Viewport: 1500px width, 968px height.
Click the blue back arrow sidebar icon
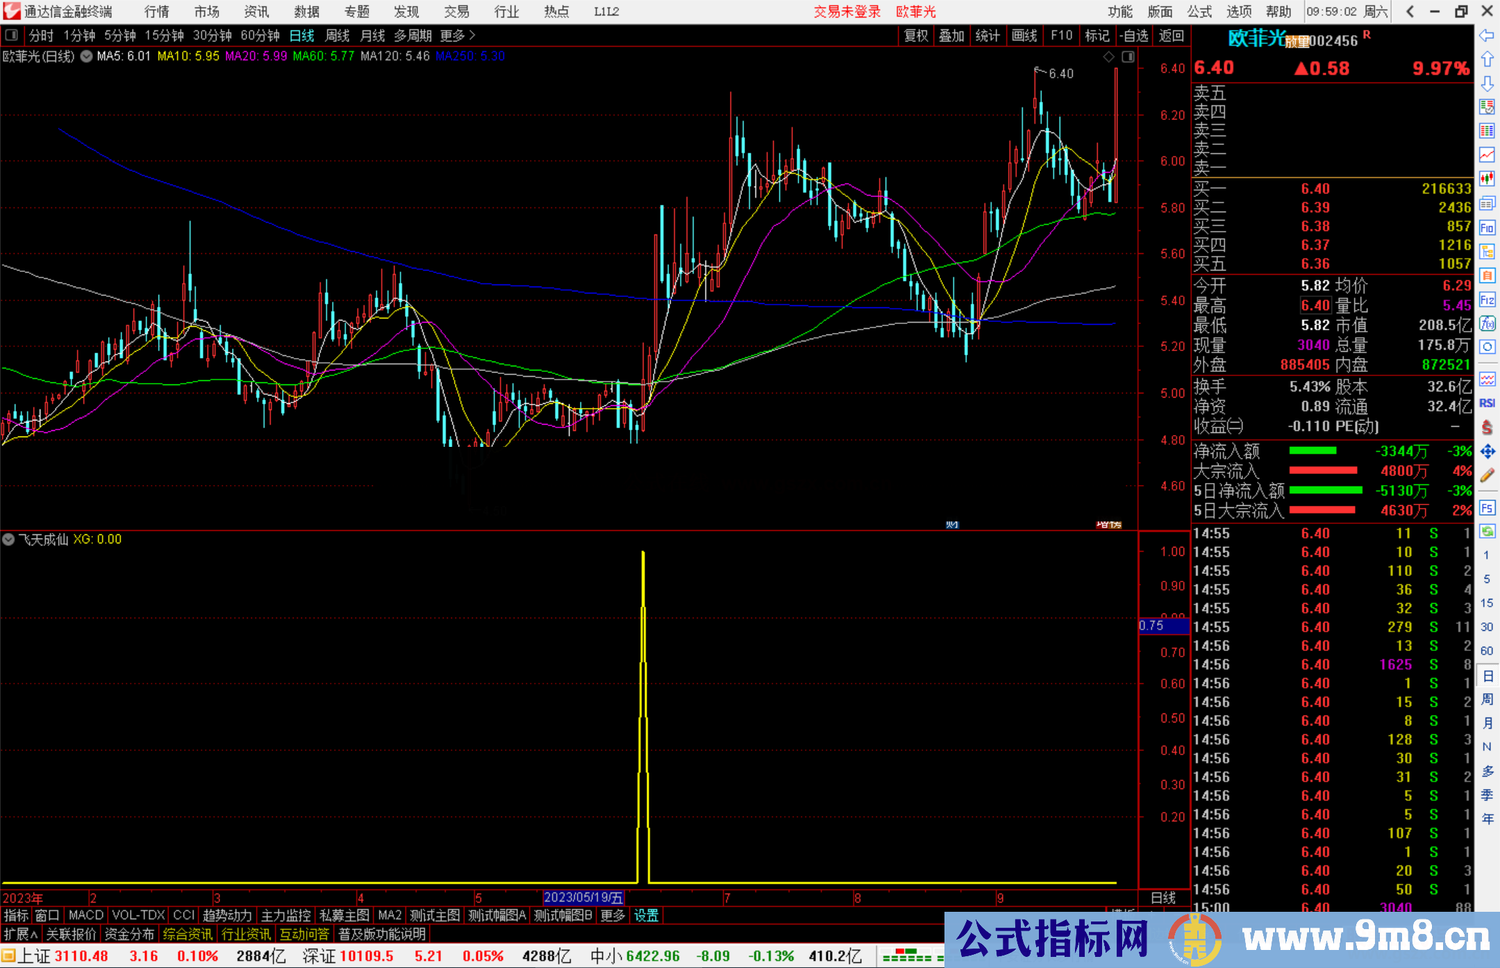click(1487, 35)
